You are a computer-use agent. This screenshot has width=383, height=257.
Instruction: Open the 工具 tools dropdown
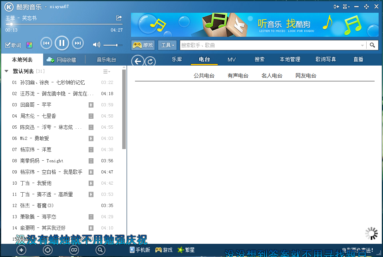[x=167, y=45]
